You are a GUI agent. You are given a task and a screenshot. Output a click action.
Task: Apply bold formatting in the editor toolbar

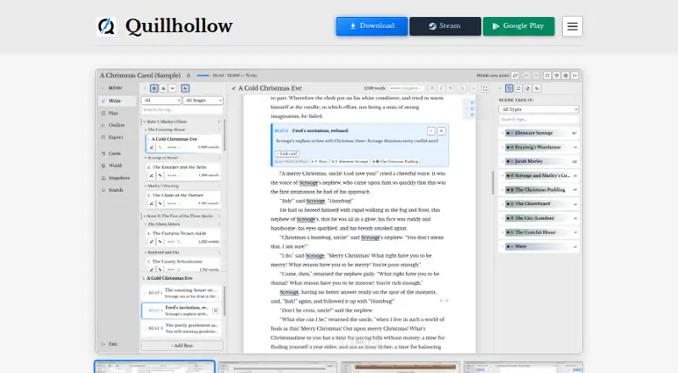431,88
